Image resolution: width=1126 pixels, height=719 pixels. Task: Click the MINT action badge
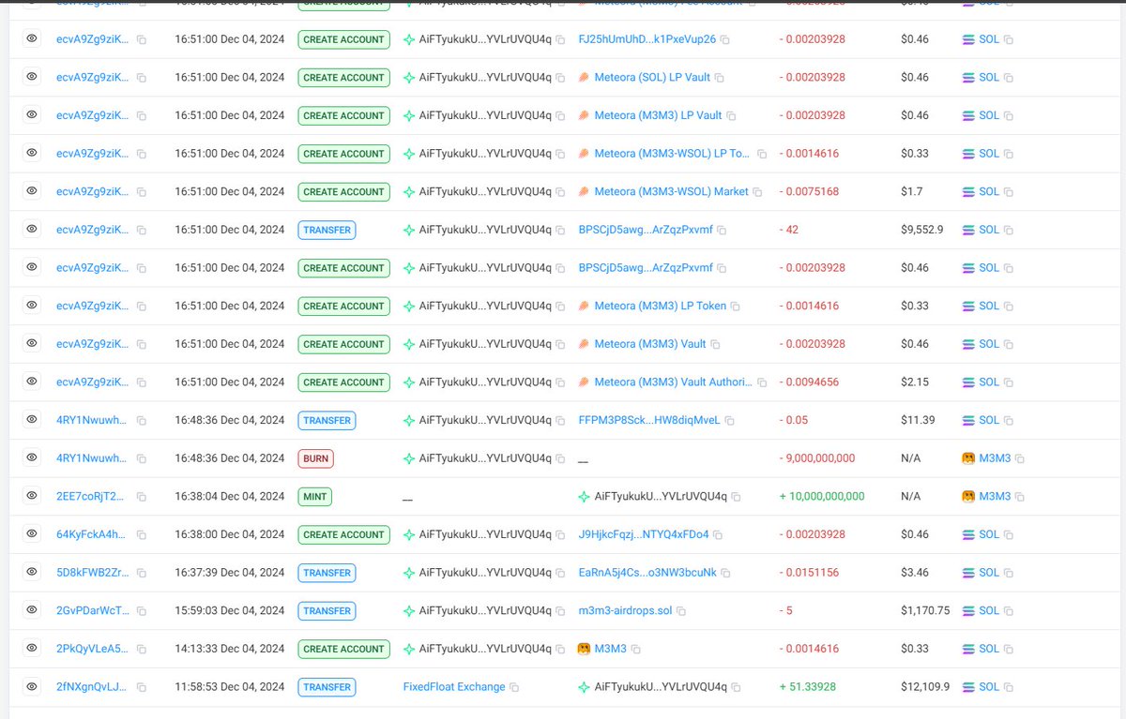[315, 496]
